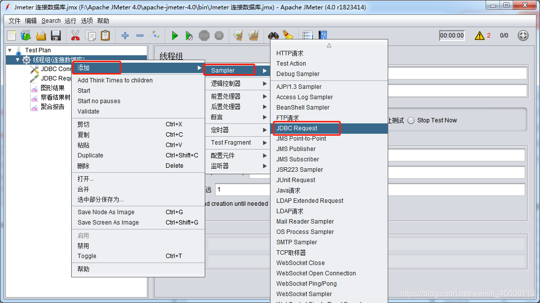Collapse the Test Plan tree node

10,50
